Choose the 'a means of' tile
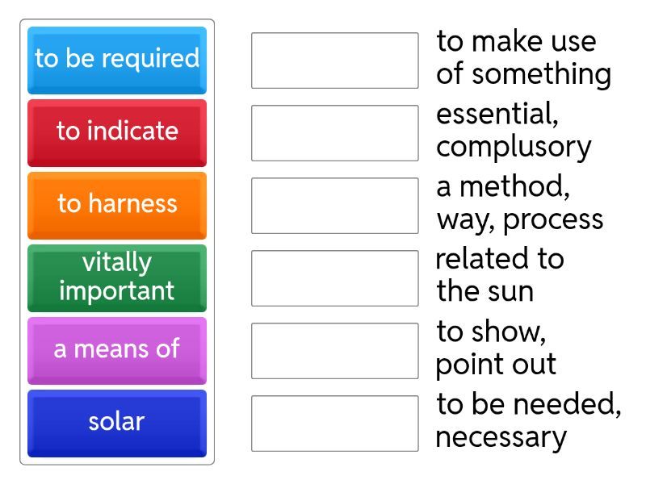Image resolution: width=646 pixels, height=484 pixels. click(x=117, y=350)
